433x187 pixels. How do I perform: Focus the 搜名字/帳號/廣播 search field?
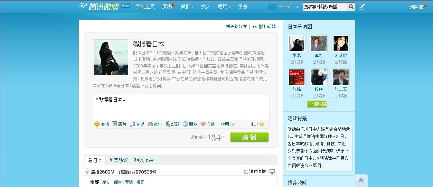click(x=325, y=7)
